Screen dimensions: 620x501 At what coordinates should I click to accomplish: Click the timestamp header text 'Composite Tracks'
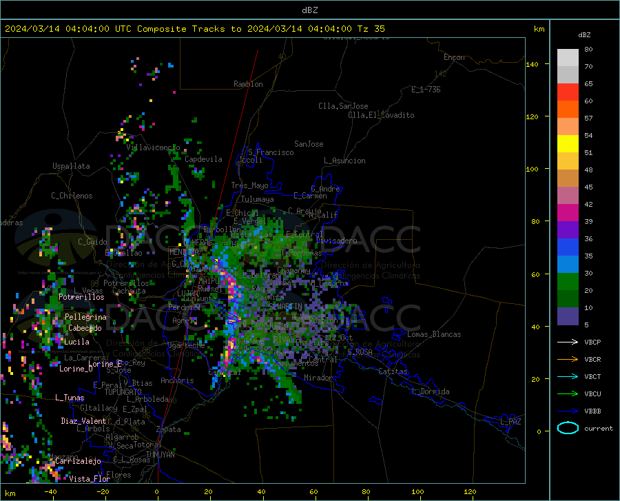(181, 29)
